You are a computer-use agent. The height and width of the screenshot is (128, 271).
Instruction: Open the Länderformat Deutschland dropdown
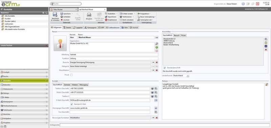[188, 75]
